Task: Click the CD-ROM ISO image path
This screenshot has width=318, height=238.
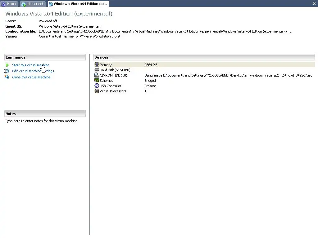Action: [x=228, y=75]
